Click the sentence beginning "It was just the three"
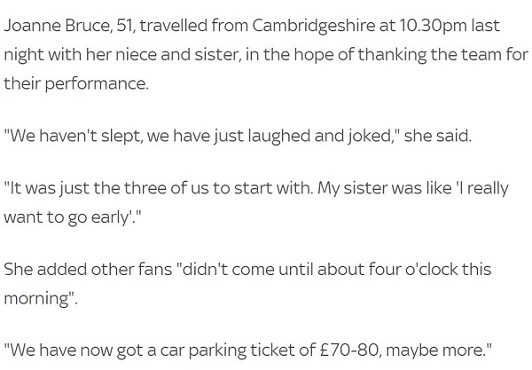 point(158,189)
